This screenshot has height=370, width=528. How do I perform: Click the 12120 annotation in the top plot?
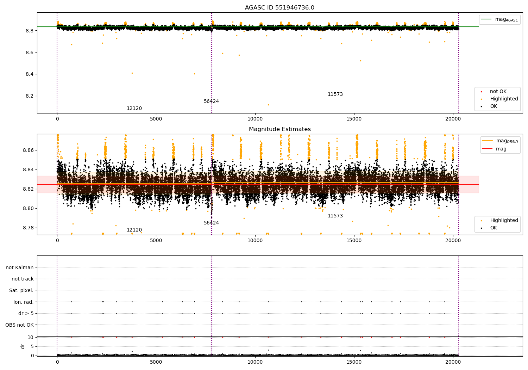pos(134,109)
